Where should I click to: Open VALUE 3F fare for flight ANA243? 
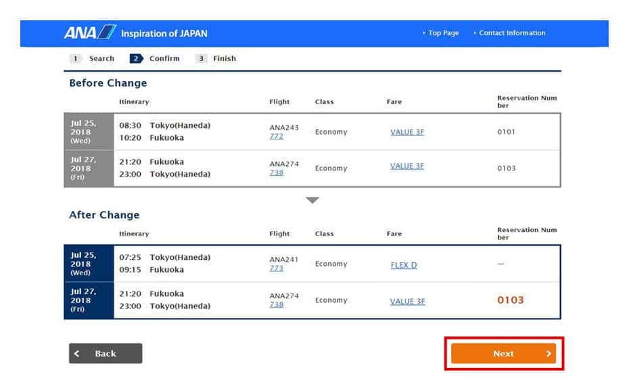(x=406, y=132)
